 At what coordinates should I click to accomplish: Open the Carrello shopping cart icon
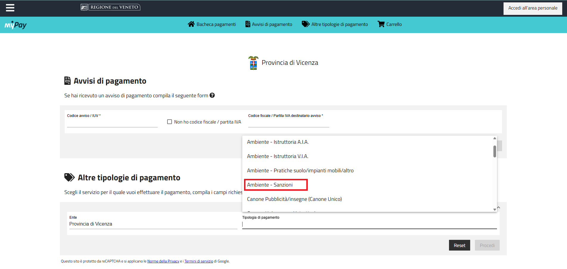381,24
